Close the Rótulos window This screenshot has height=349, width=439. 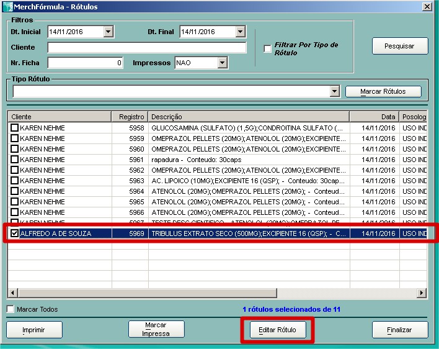click(427, 7)
